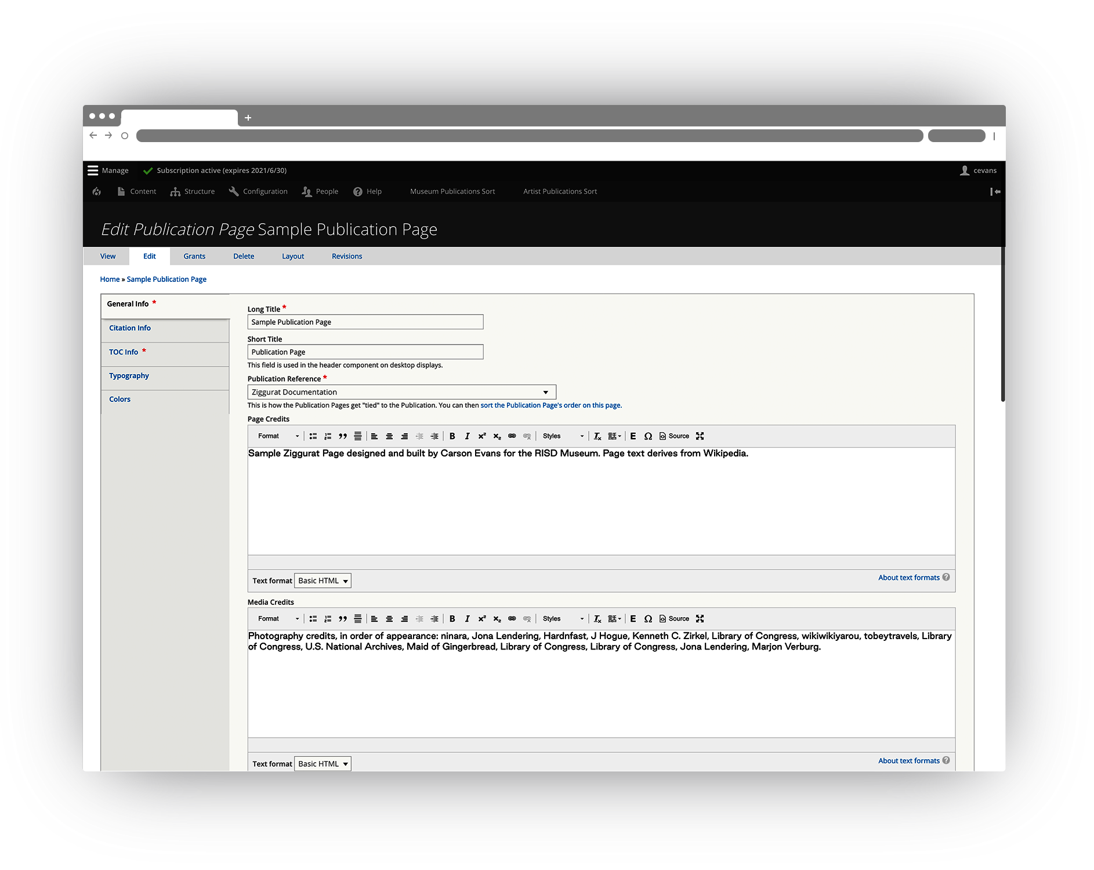Remove formatting in Page Credits editor
This screenshot has height=870, width=1094.
(x=597, y=436)
